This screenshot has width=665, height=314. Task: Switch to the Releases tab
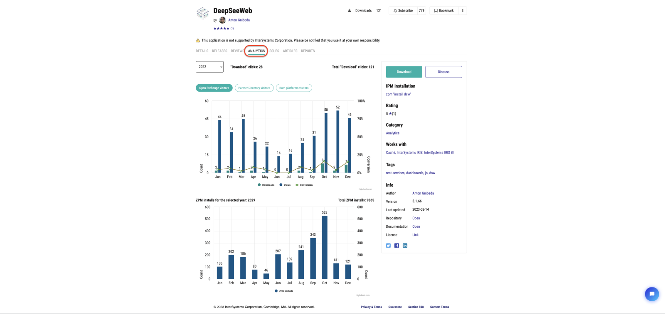[219, 51]
